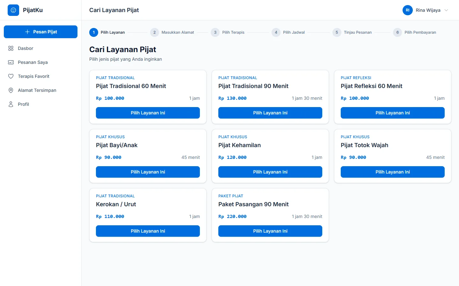Click the Rina Wijaya user name
Screen dimensions: 459x286
click(428, 10)
